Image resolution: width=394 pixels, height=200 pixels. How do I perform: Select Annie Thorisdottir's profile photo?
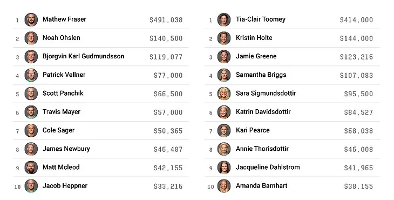[224, 149]
